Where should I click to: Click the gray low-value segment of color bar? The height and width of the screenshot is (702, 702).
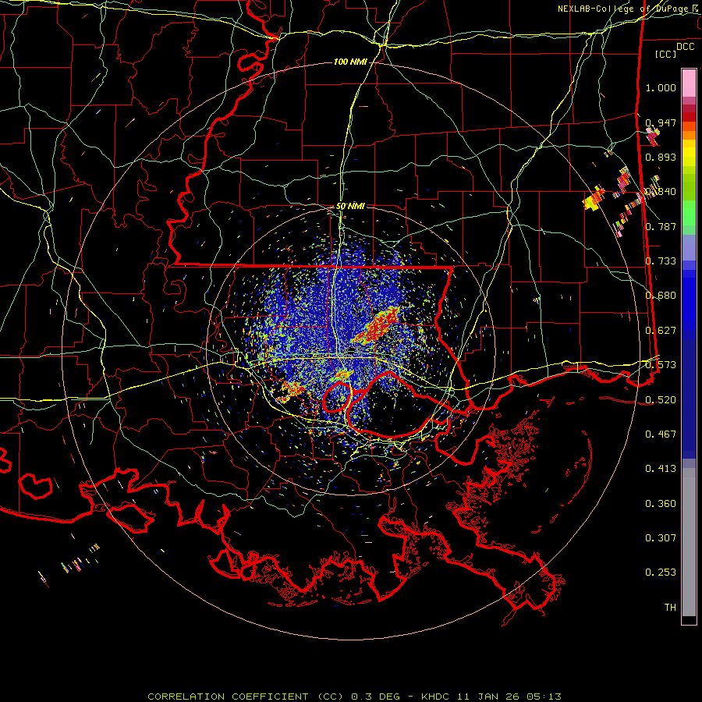(689, 542)
